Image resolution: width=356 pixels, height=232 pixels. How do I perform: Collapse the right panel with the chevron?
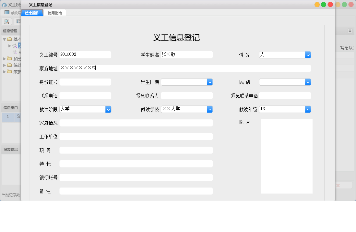[350, 31]
